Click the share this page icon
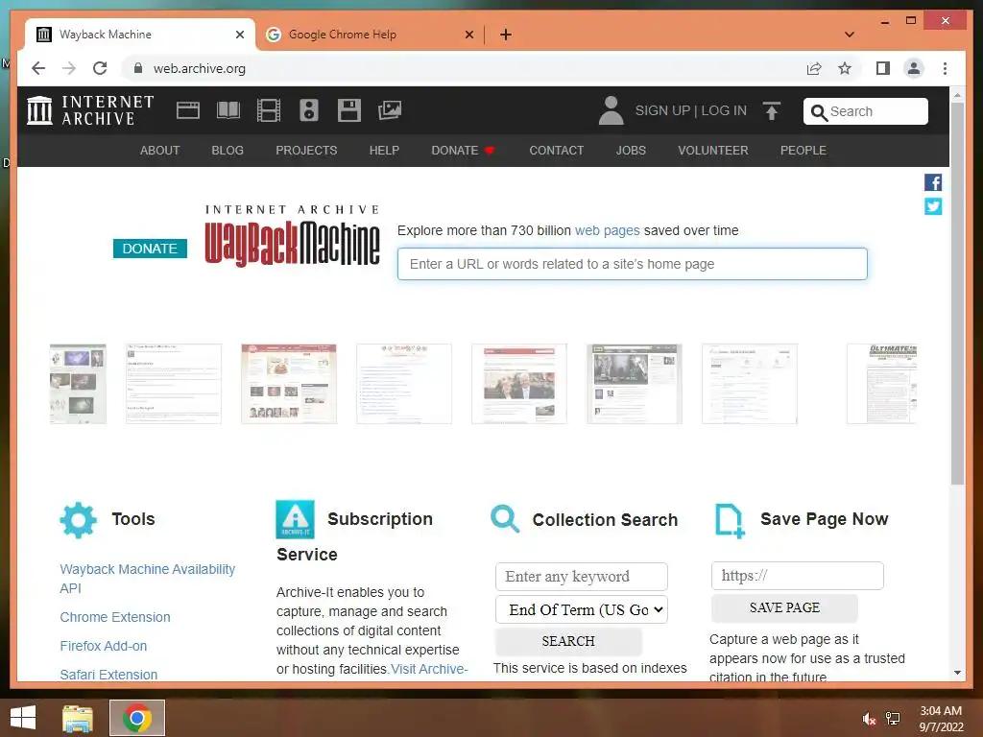 814,68
